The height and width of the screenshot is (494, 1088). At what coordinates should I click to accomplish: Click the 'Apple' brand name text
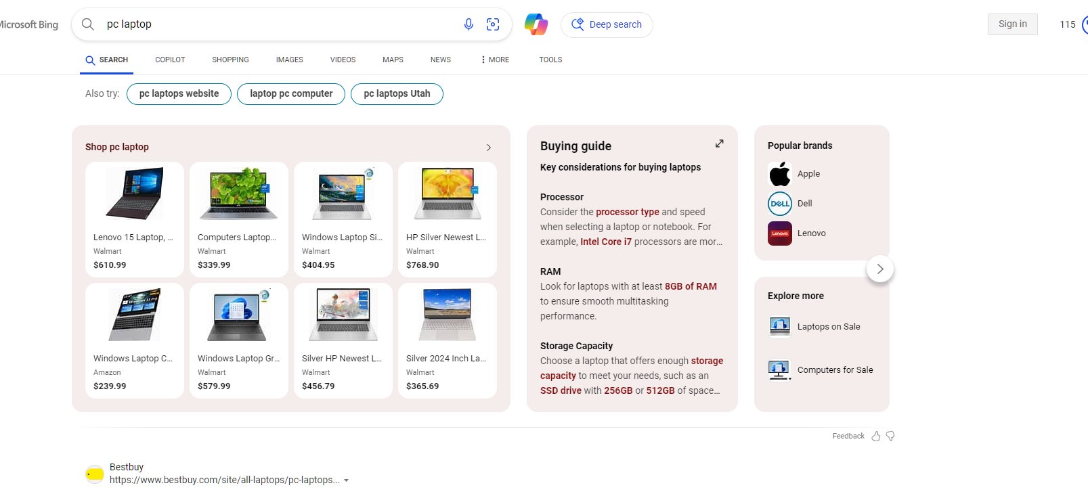[x=808, y=174]
